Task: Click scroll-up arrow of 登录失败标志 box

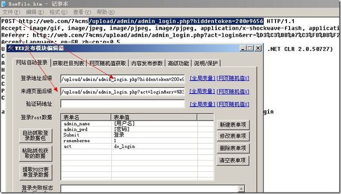Action: [x=241, y=189]
